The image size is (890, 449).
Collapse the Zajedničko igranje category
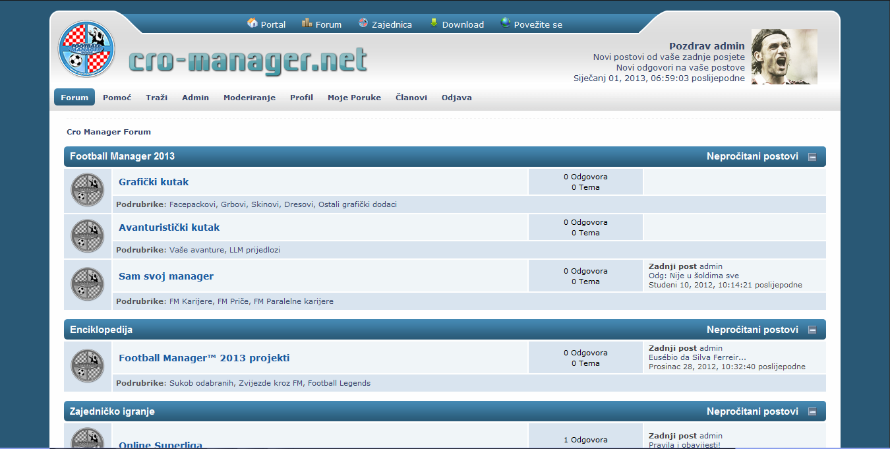point(812,411)
